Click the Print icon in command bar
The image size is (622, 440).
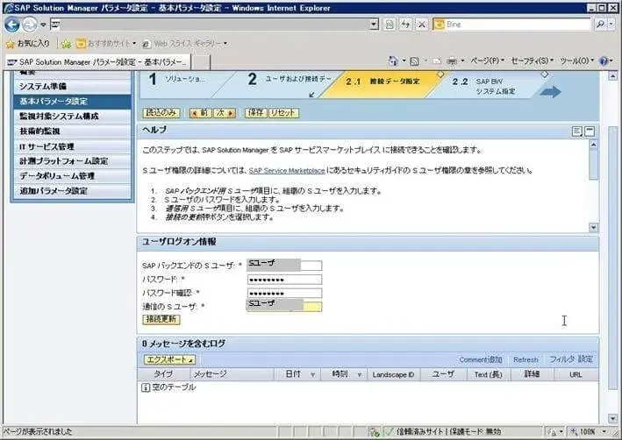point(452,61)
